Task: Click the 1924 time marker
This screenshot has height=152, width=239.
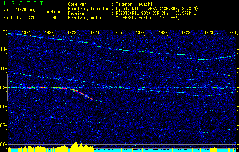Action: point(95,32)
